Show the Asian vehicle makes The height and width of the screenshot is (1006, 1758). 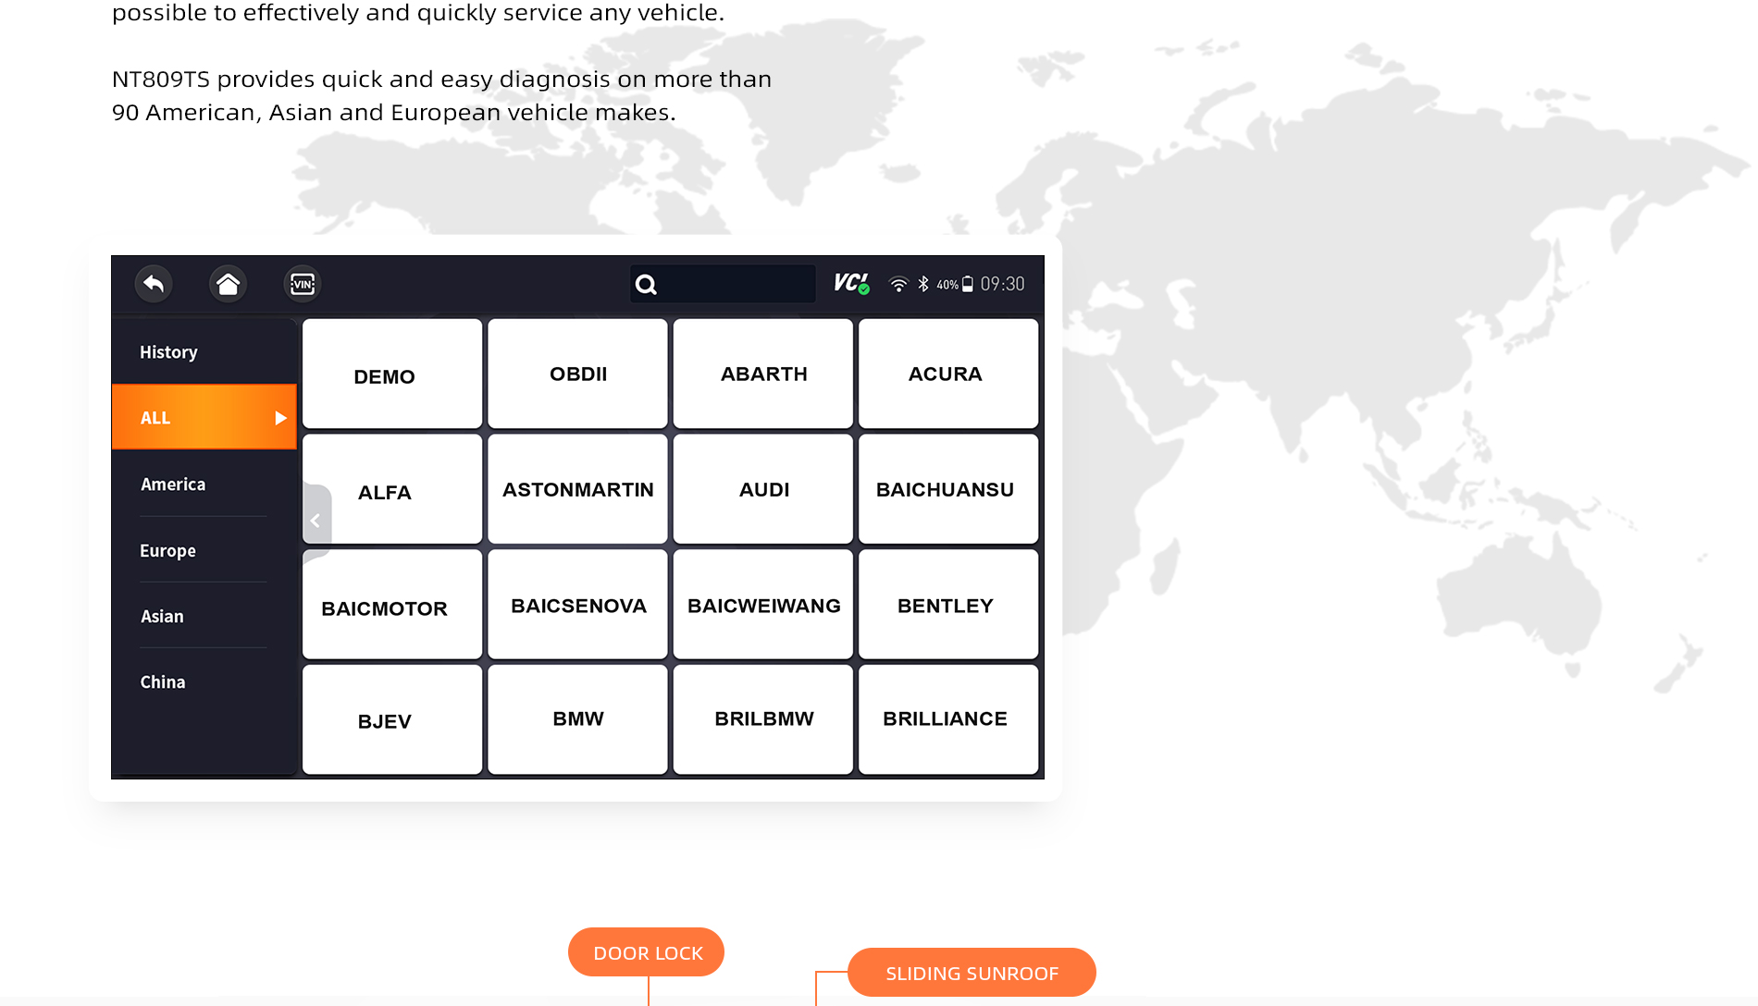tap(162, 617)
